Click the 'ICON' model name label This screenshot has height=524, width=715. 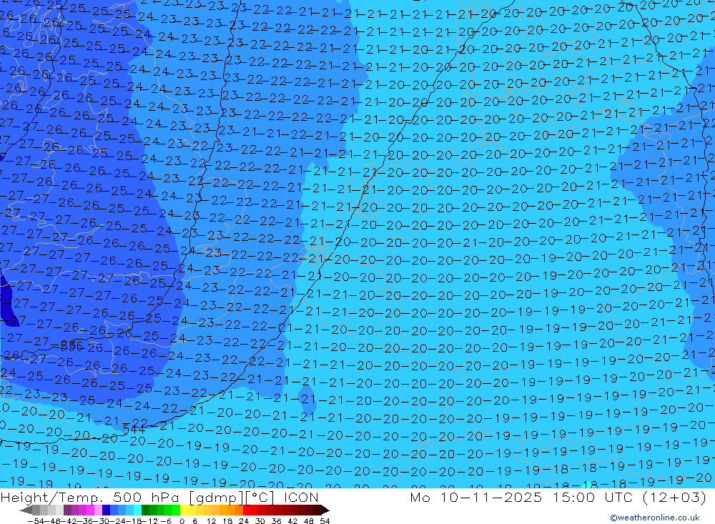[301, 498]
